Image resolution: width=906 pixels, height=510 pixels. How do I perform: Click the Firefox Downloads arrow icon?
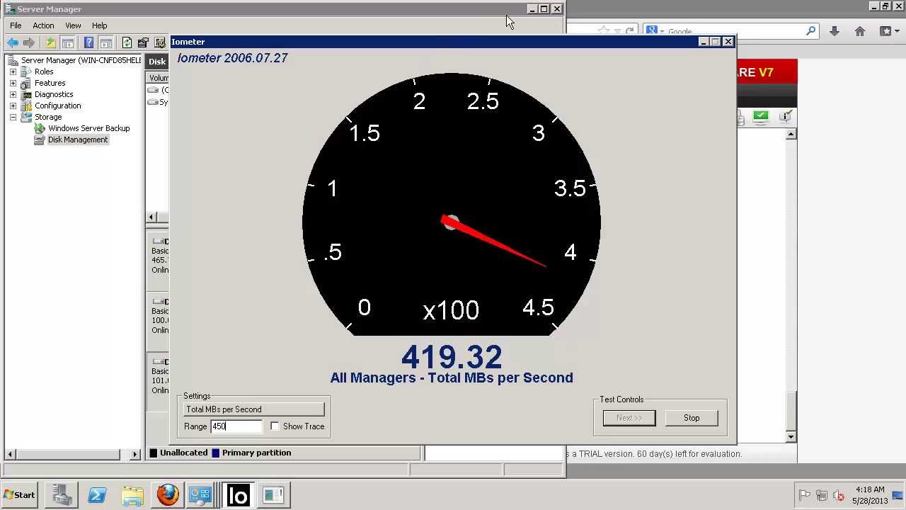pos(835,31)
